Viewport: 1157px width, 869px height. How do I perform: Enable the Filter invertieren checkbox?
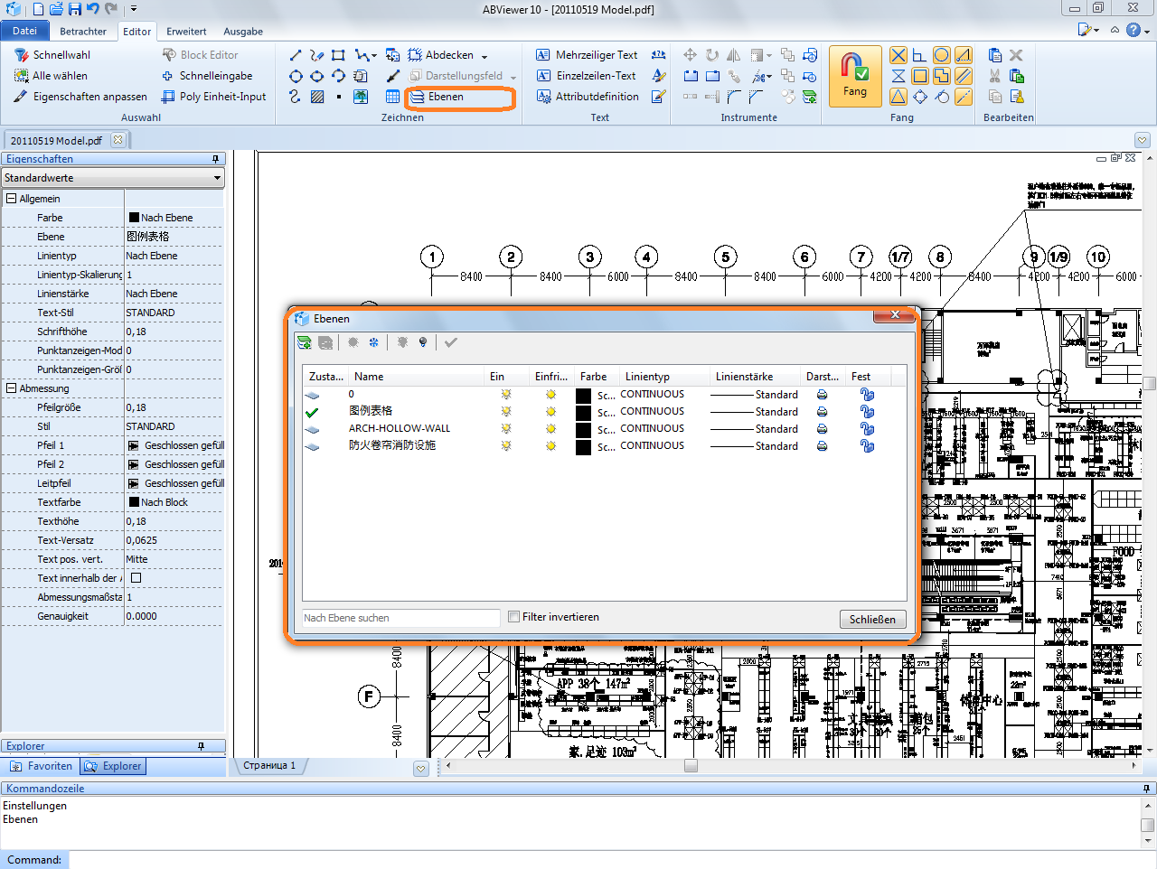(x=513, y=617)
